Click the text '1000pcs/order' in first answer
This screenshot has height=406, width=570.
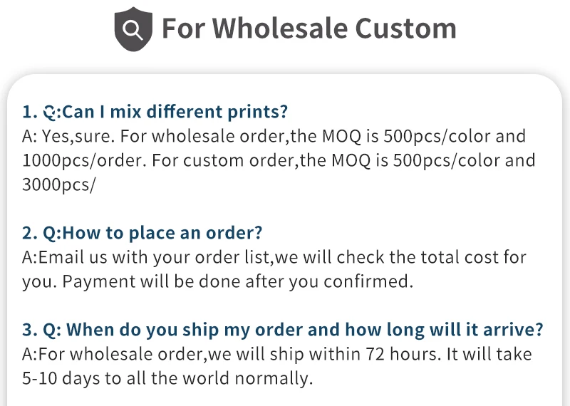click(83, 160)
